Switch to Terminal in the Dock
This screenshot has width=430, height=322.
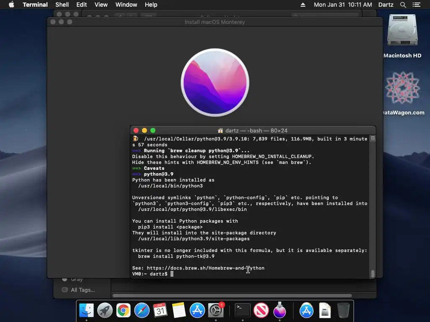[x=243, y=311]
